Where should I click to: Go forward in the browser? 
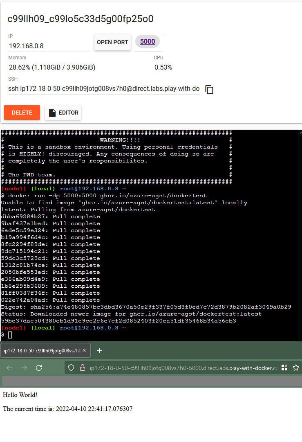coord(24,368)
